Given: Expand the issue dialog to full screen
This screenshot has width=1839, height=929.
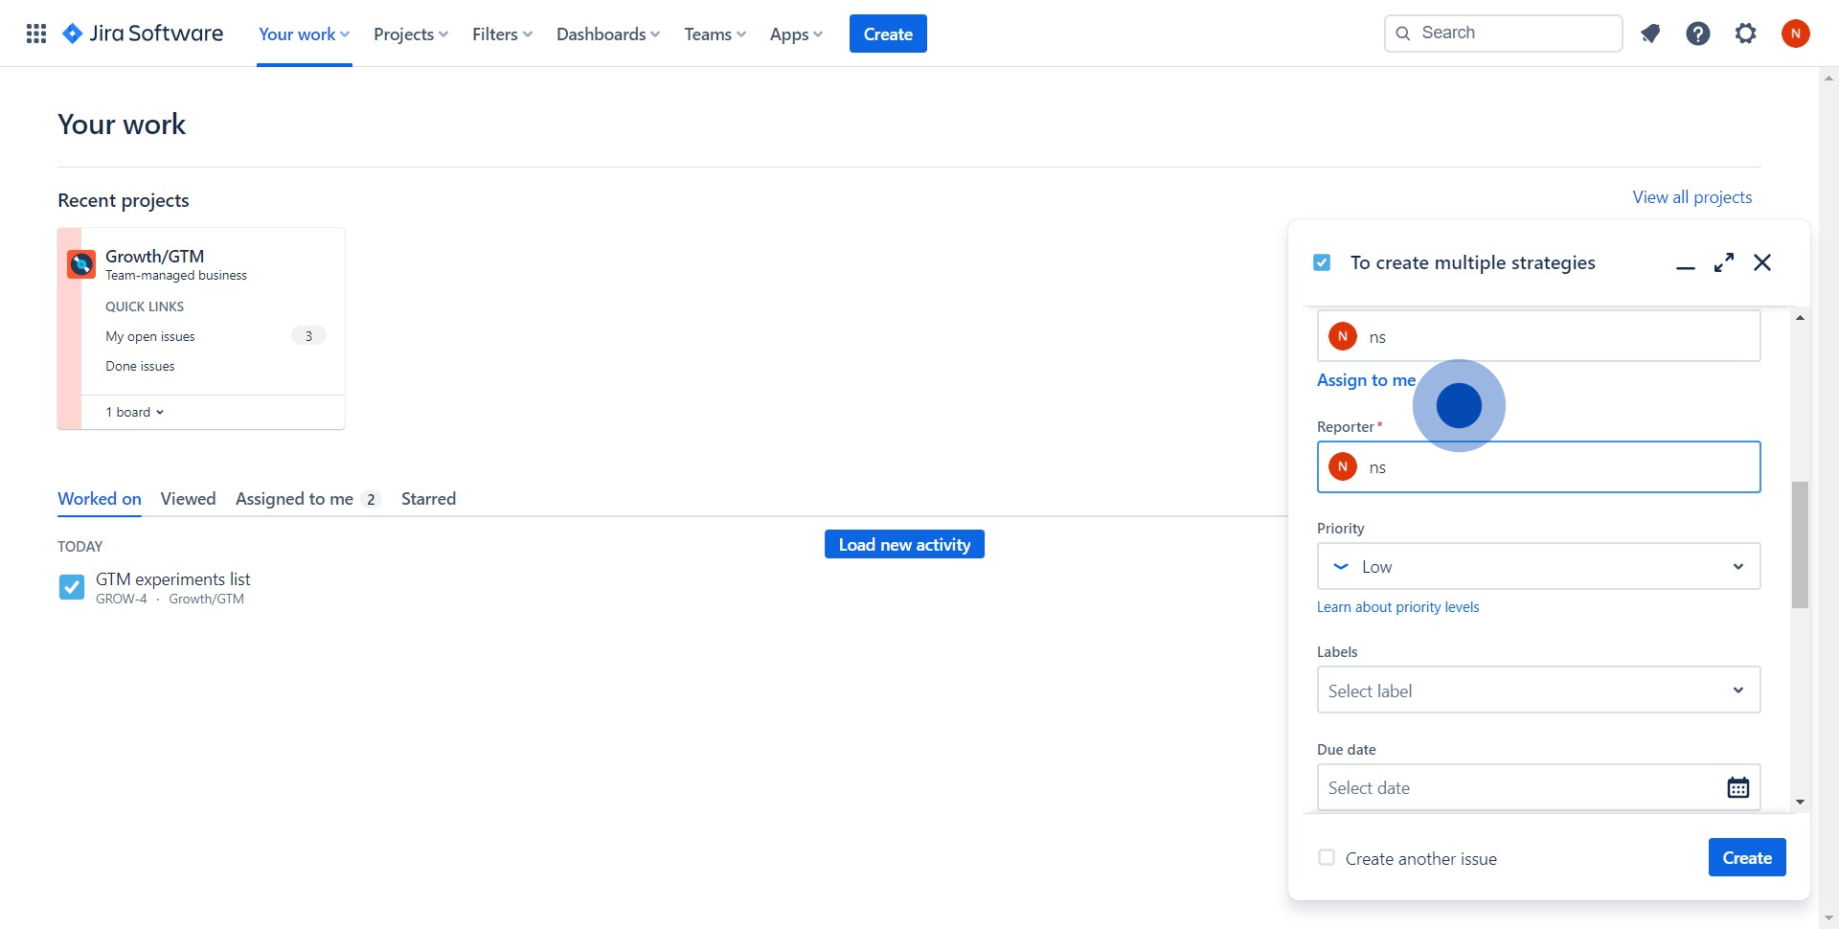Looking at the screenshot, I should (x=1724, y=262).
